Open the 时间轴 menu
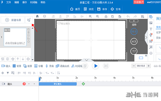The width and height of the screenshot is (161, 101). click(x=34, y=2)
